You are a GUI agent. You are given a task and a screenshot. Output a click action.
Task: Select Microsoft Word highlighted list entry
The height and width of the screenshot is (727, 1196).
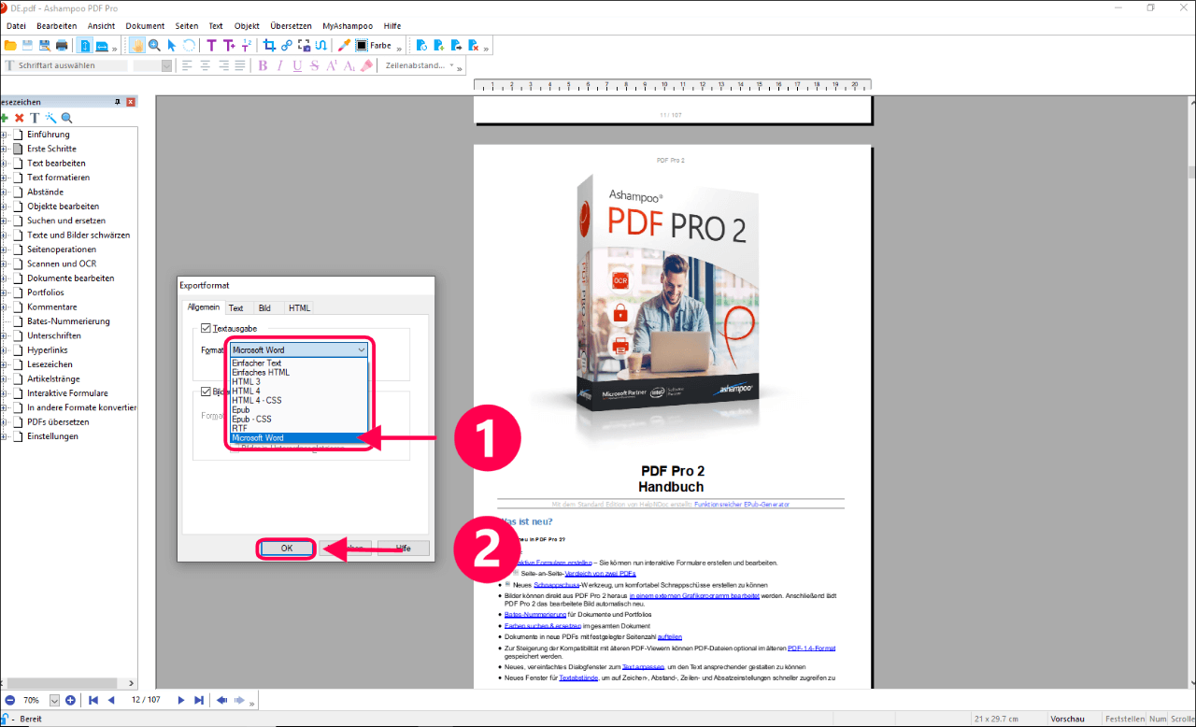(x=299, y=437)
